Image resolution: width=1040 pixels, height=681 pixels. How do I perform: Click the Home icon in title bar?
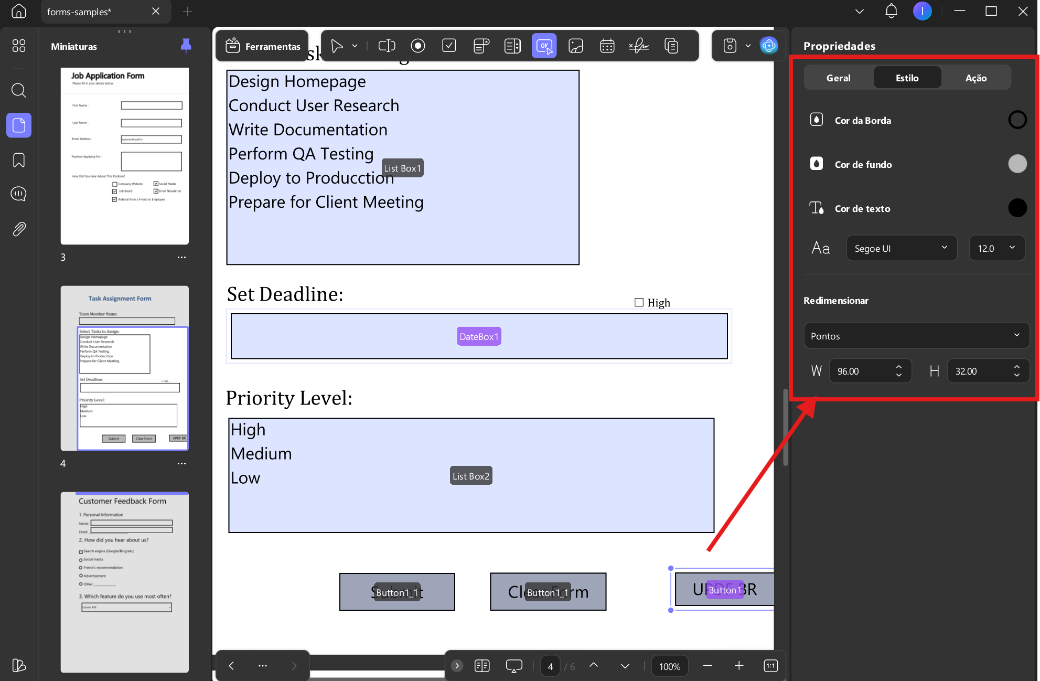coord(19,11)
